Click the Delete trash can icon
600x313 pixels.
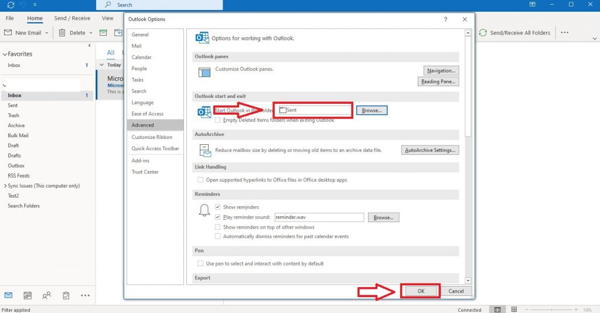[x=62, y=32]
